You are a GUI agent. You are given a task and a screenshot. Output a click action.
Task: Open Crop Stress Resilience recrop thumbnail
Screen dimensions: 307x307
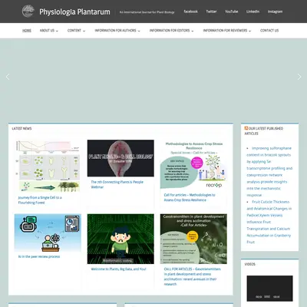(193, 164)
